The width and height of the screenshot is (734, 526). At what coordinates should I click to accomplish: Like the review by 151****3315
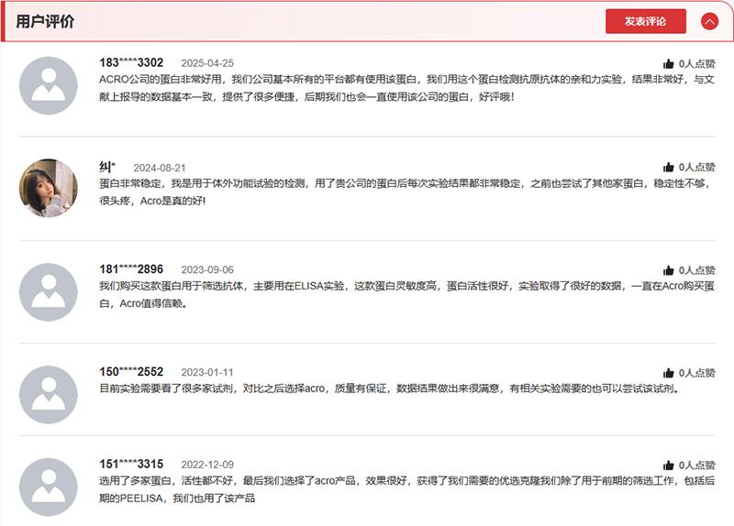(x=669, y=466)
